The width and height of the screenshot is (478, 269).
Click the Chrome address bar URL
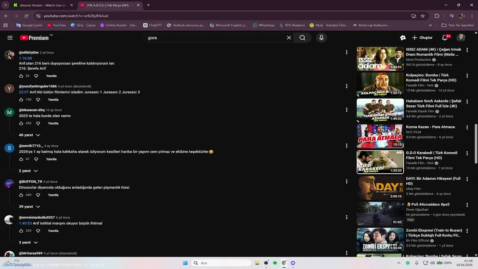click(76, 16)
